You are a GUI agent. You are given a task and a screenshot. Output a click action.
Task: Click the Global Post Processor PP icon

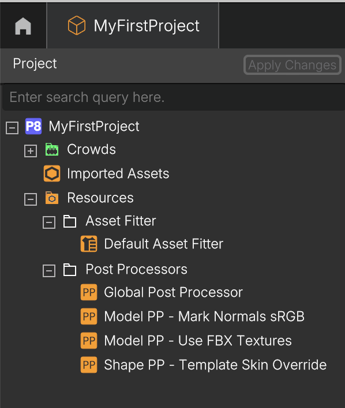tap(89, 292)
